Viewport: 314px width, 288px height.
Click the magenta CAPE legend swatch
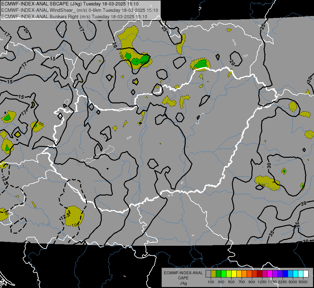pos(270,274)
